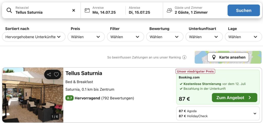Click the map pin icon
Viewport: 263px width, 123px height.
coord(214,57)
